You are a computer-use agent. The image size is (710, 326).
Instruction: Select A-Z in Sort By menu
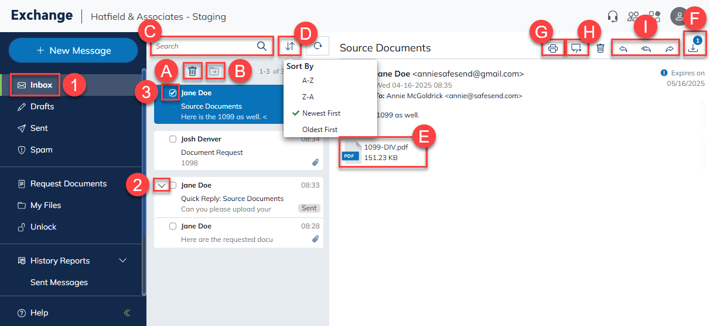point(308,81)
